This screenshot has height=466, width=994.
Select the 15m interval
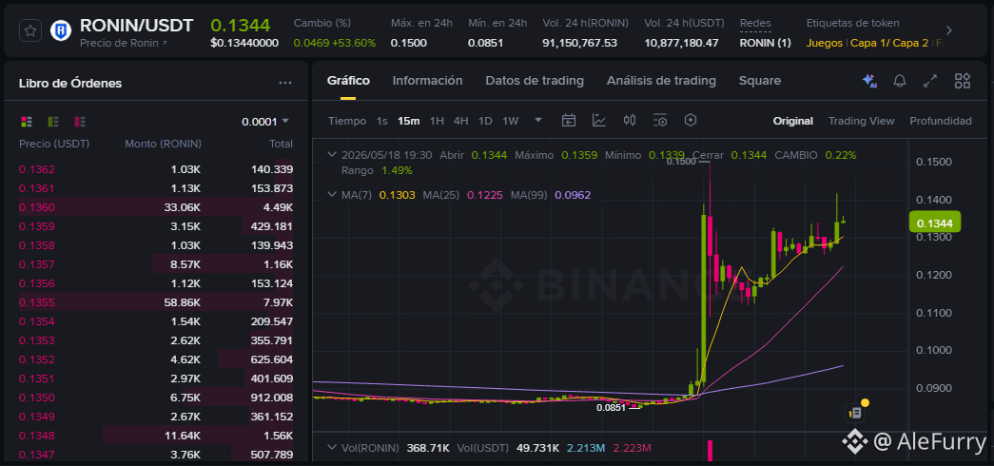click(408, 121)
